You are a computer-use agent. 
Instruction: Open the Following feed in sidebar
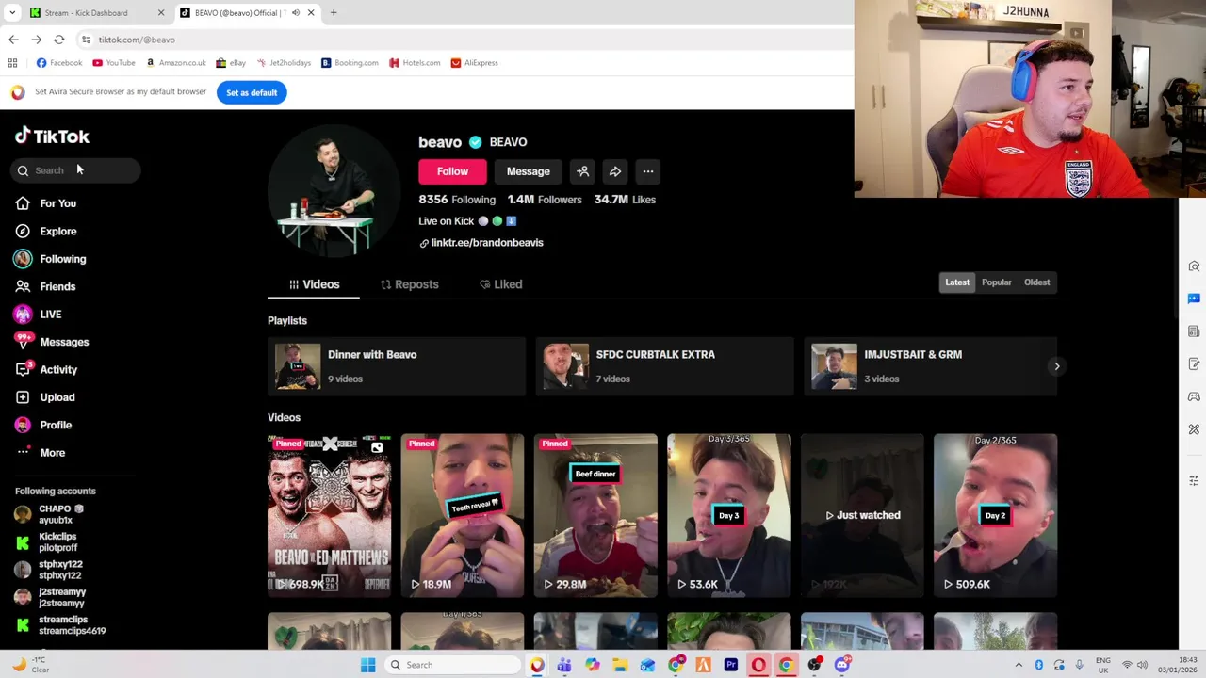click(50, 259)
